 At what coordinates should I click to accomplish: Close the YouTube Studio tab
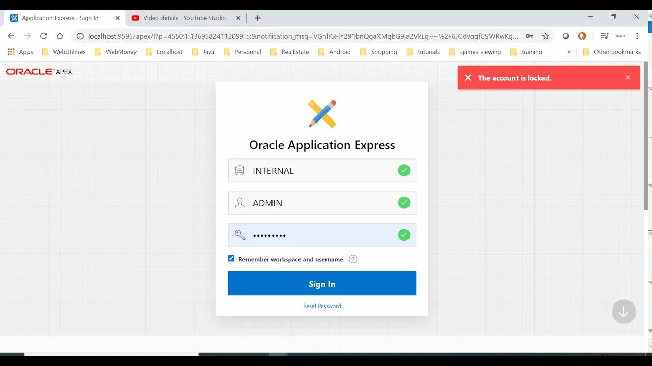click(238, 18)
